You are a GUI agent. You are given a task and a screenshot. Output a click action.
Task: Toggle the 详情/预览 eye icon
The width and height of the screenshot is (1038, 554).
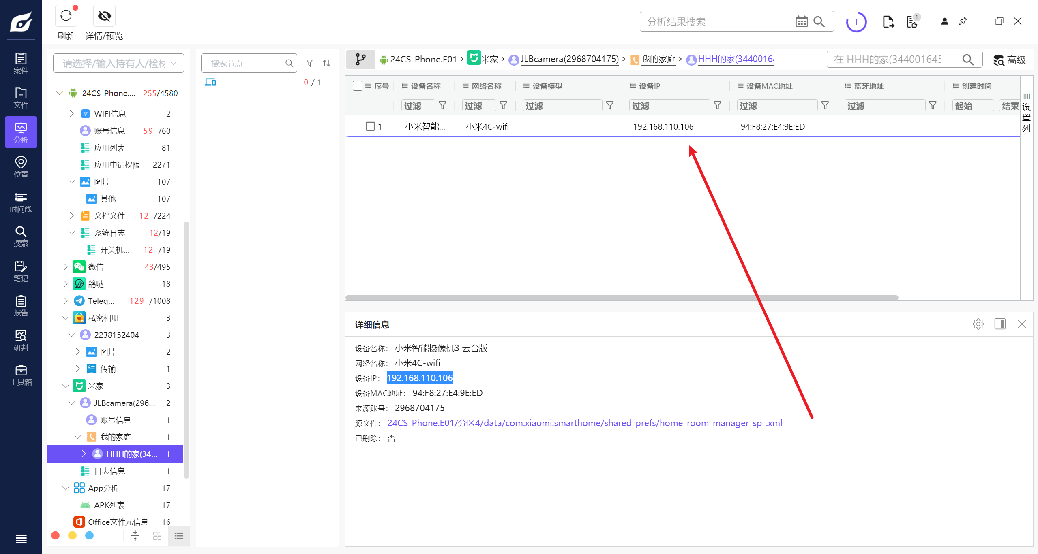coord(104,17)
